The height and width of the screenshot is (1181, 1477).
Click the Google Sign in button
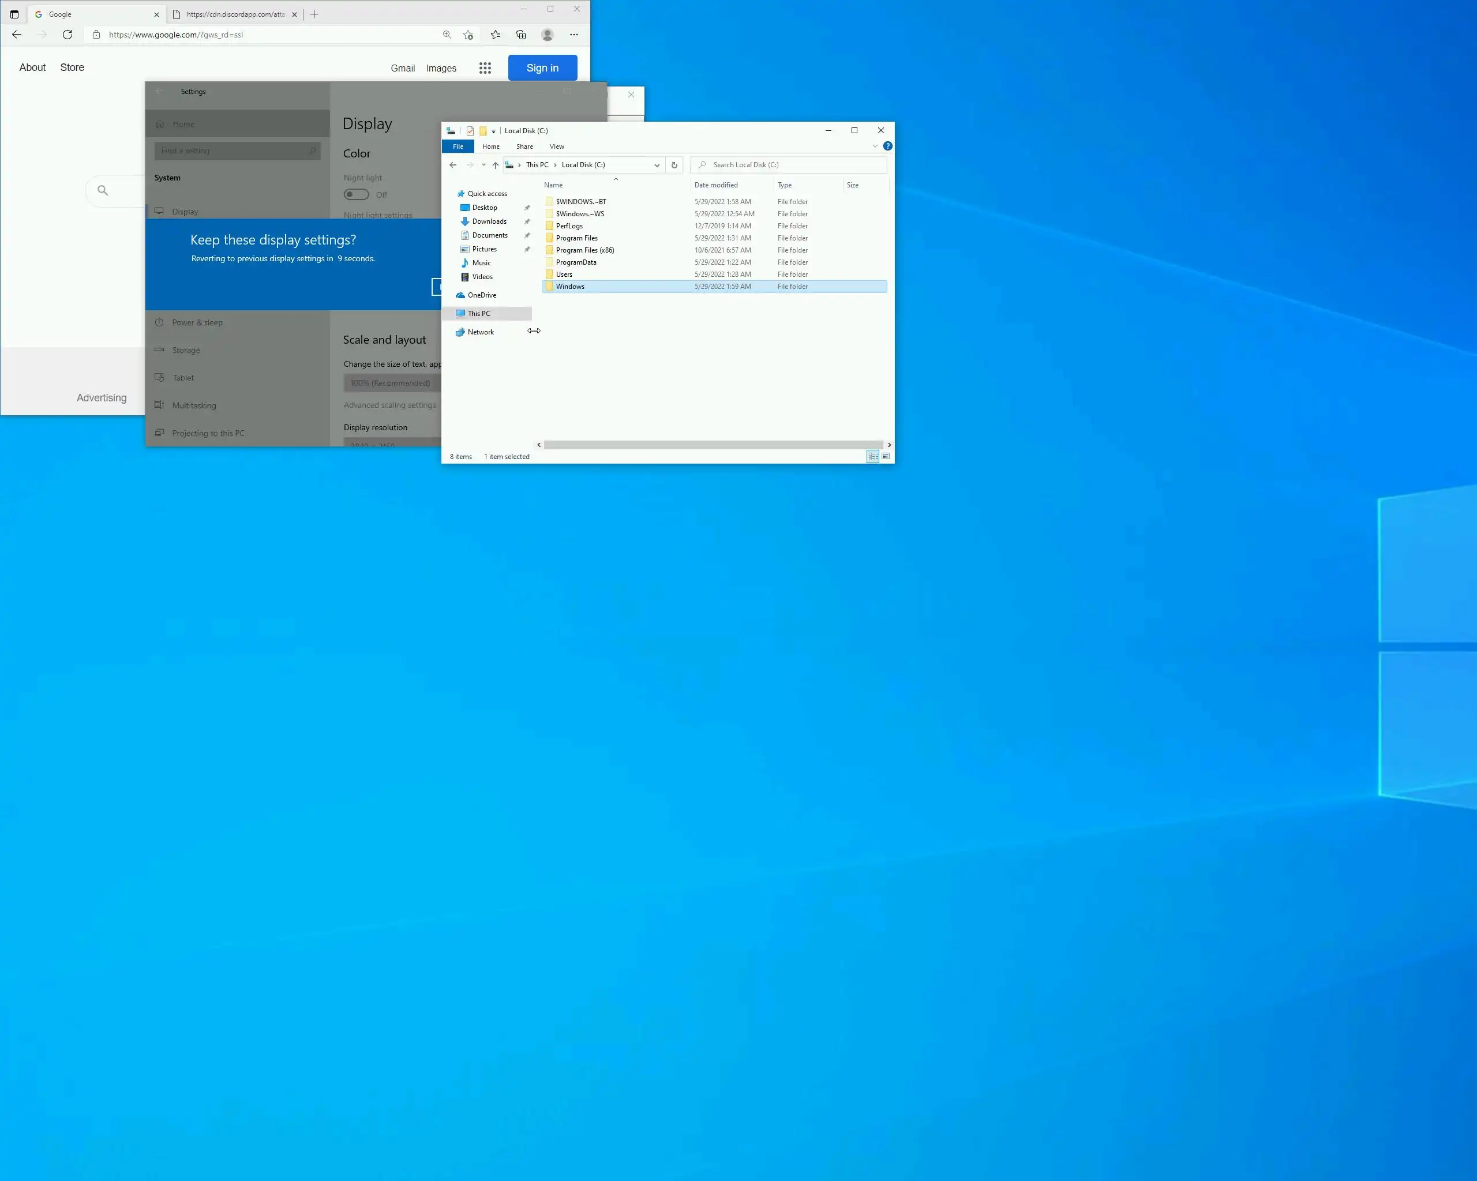click(x=542, y=68)
